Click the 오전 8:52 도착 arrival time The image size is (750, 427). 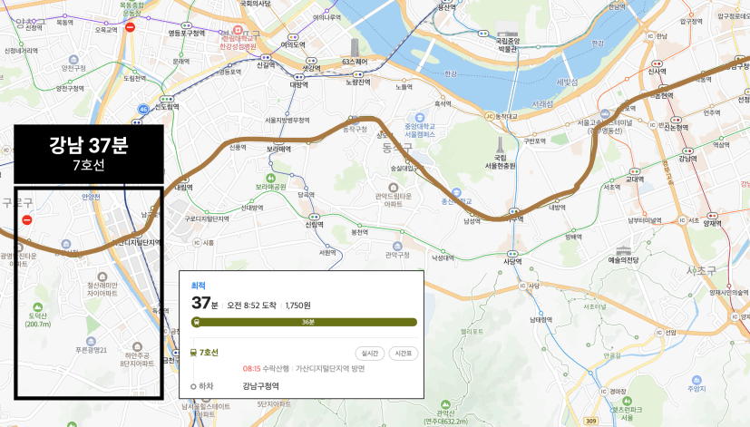tap(251, 306)
